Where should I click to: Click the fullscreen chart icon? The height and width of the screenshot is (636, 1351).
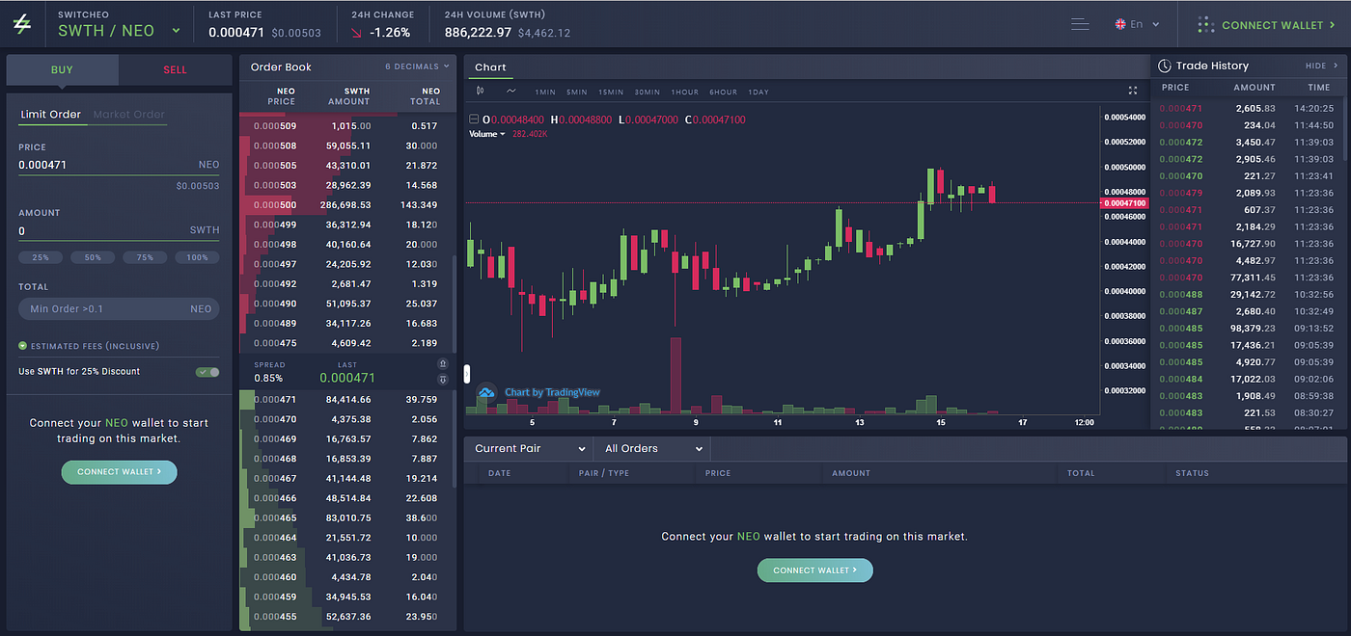tap(1133, 91)
